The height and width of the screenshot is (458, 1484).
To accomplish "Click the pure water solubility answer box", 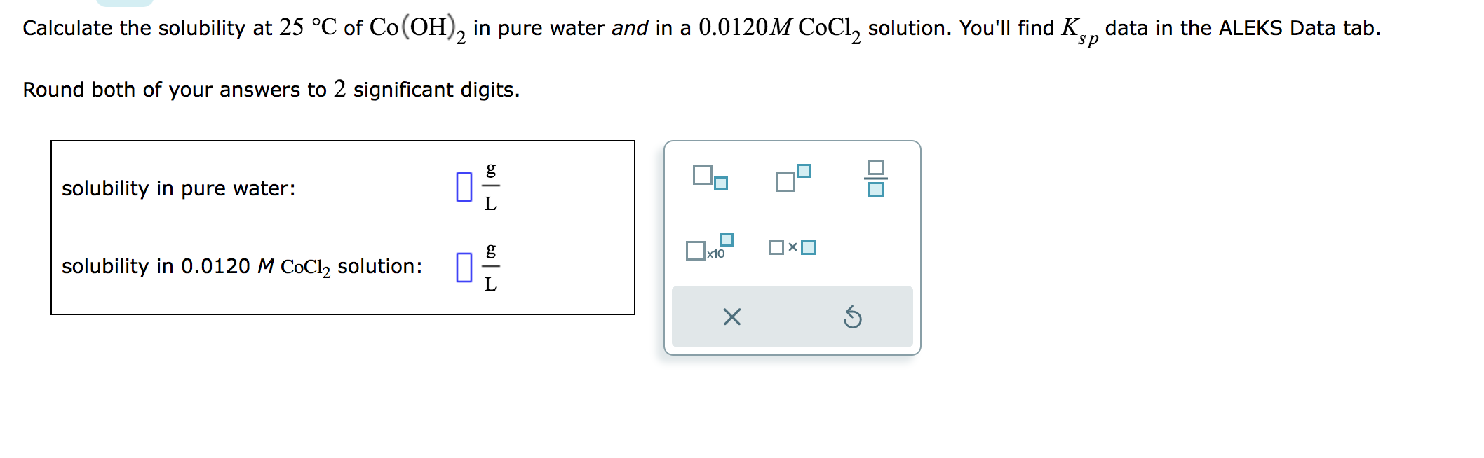I will (463, 187).
